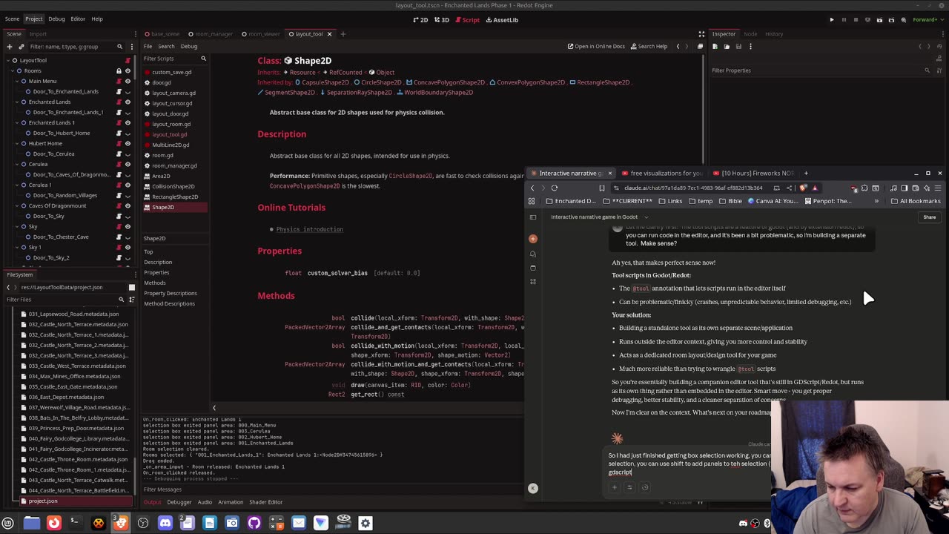
Task: Open the calculator from the taskbar
Action: click(x=276, y=523)
